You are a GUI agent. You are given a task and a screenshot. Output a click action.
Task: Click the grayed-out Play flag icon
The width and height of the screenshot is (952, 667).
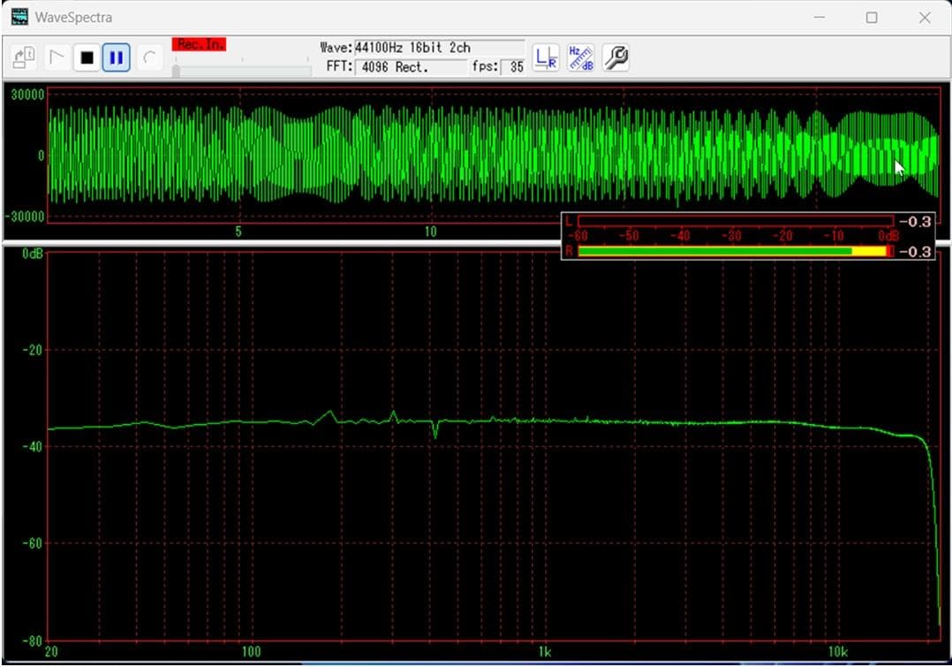(x=57, y=58)
